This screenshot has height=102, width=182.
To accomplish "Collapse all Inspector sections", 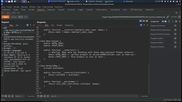I will [173, 22].
